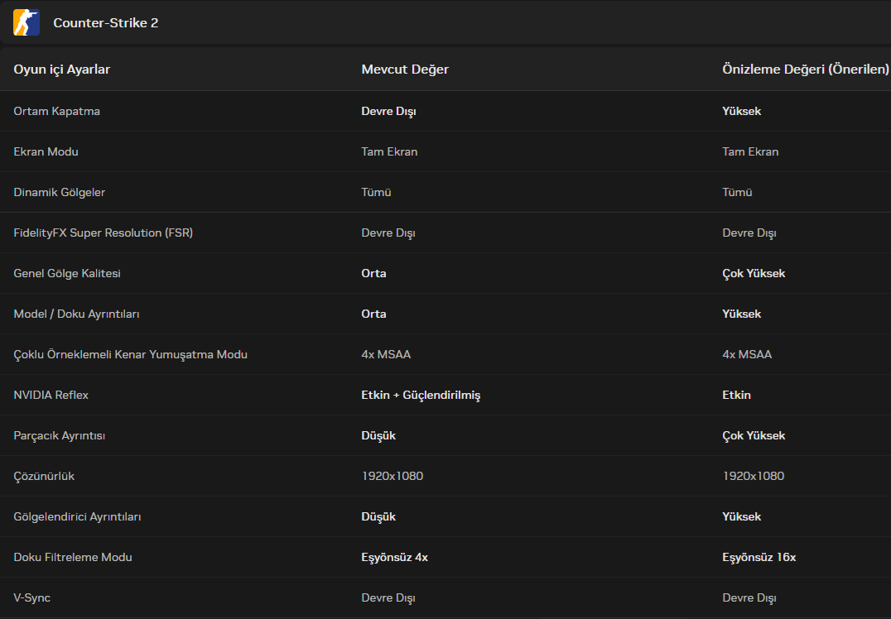Click the FidelityFX Super Resolution (FSR) row
The height and width of the screenshot is (619, 891).
tap(445, 233)
